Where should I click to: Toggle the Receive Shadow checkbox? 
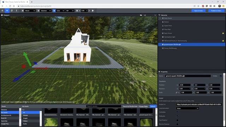coord(177,124)
